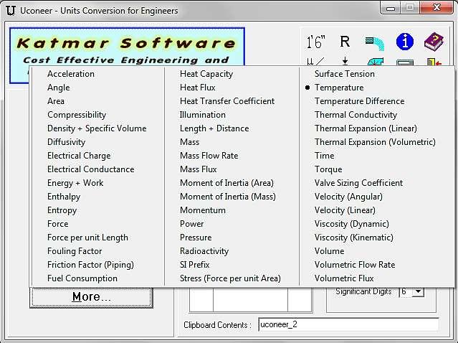Select Diffusivity from the list

click(67, 142)
